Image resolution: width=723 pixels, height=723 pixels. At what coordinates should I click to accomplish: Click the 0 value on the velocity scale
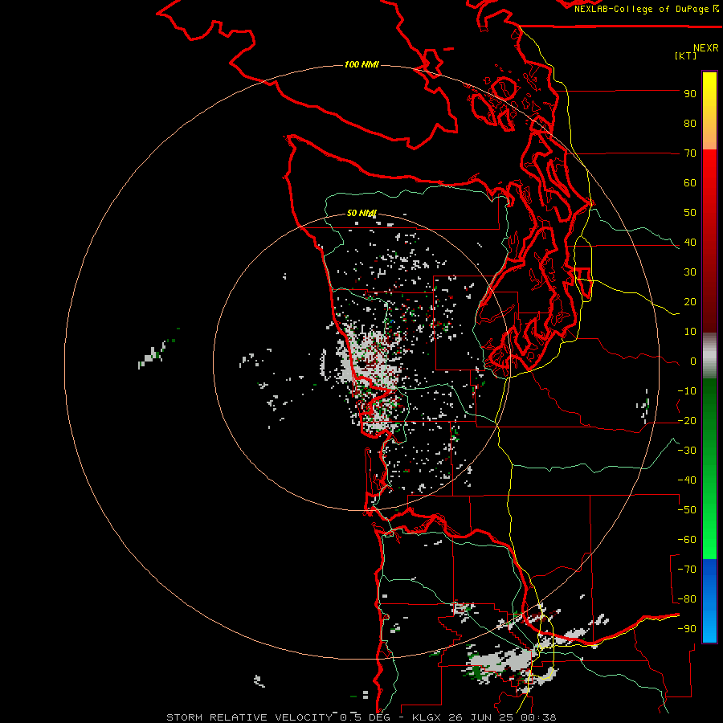click(x=693, y=361)
